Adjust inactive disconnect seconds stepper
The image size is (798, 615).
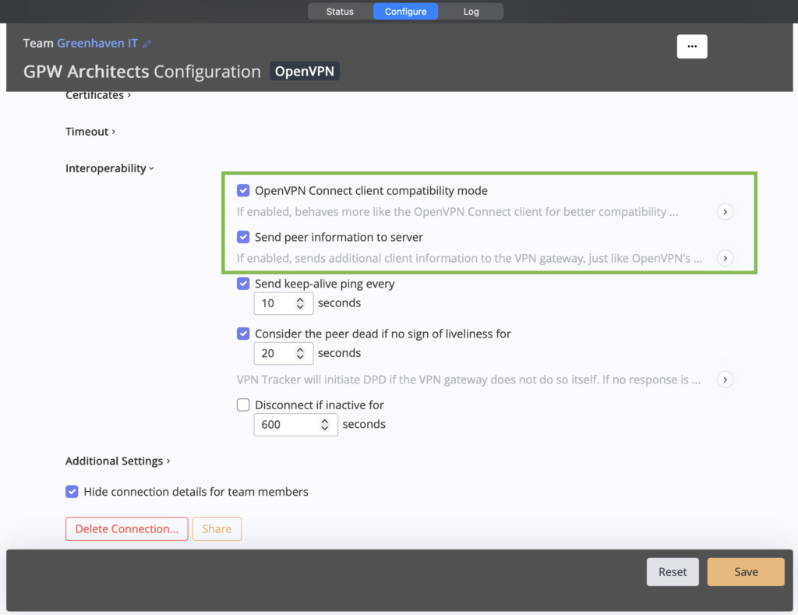point(324,425)
